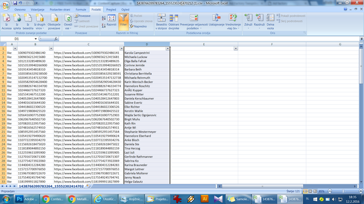
Task: Switch to page layout view
Action: (x=310, y=192)
